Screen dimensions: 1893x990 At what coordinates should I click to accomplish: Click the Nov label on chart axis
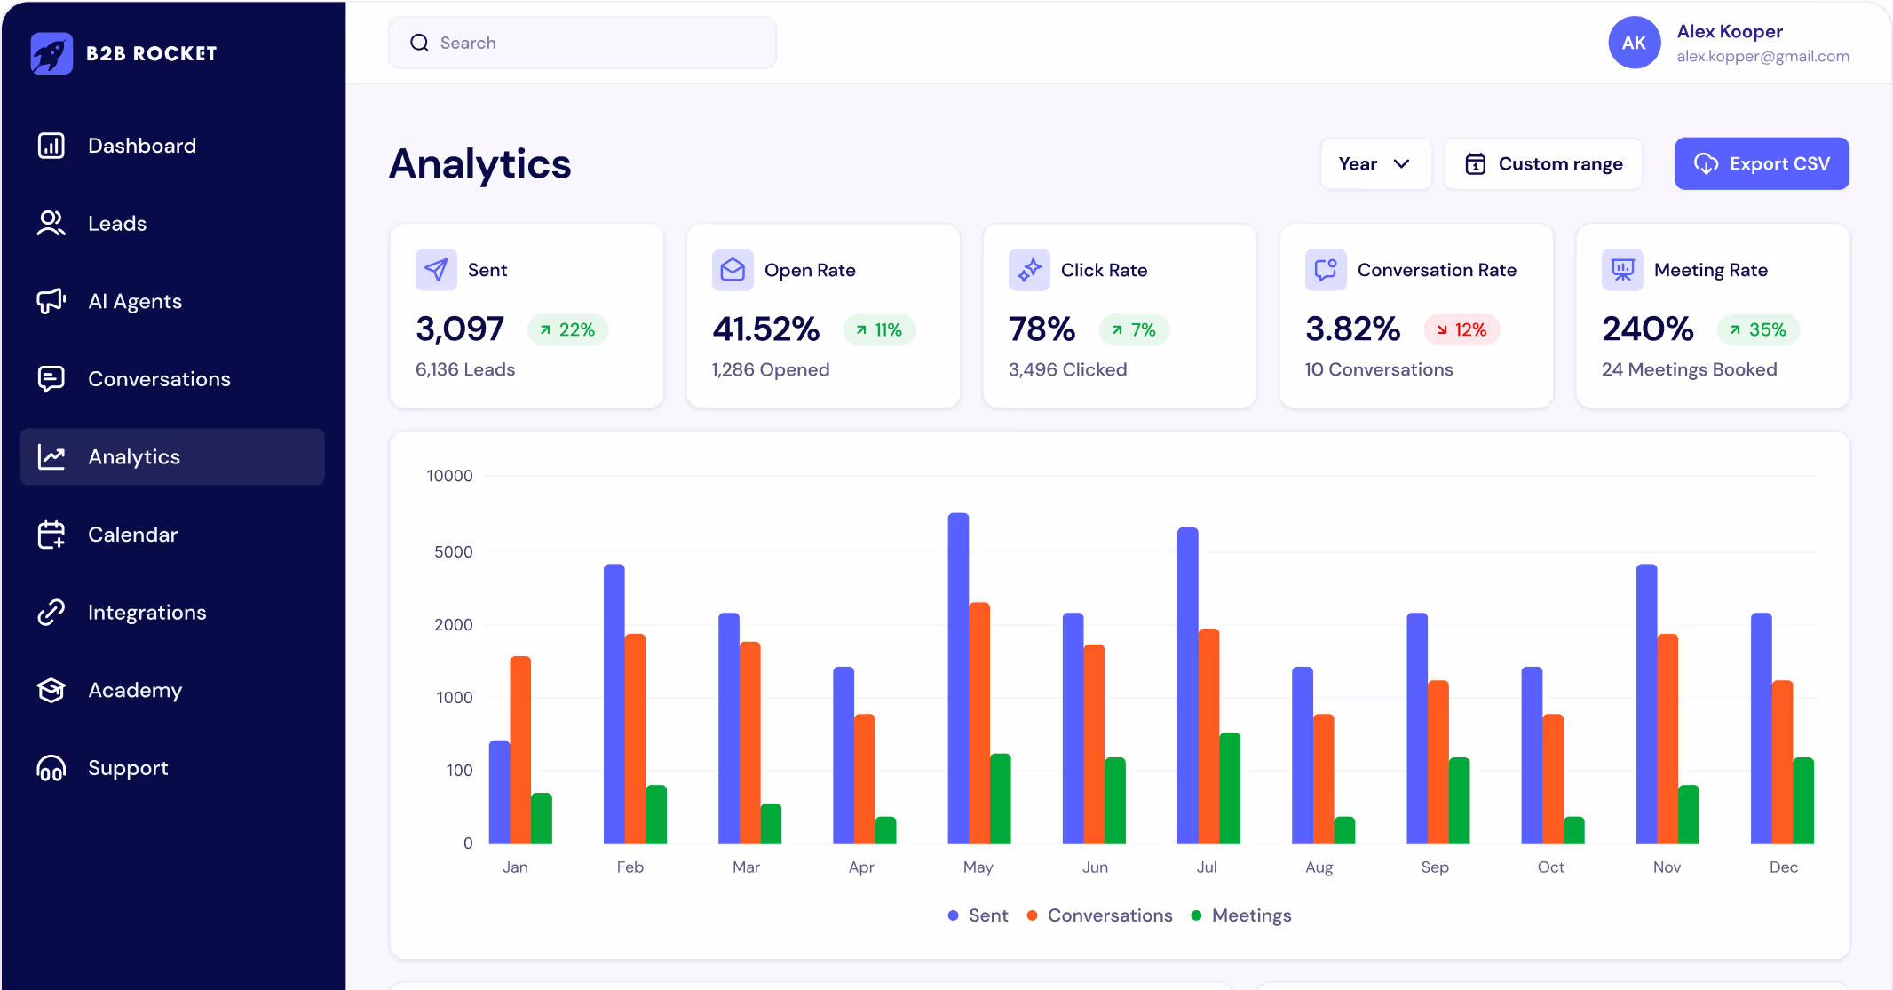point(1667,867)
